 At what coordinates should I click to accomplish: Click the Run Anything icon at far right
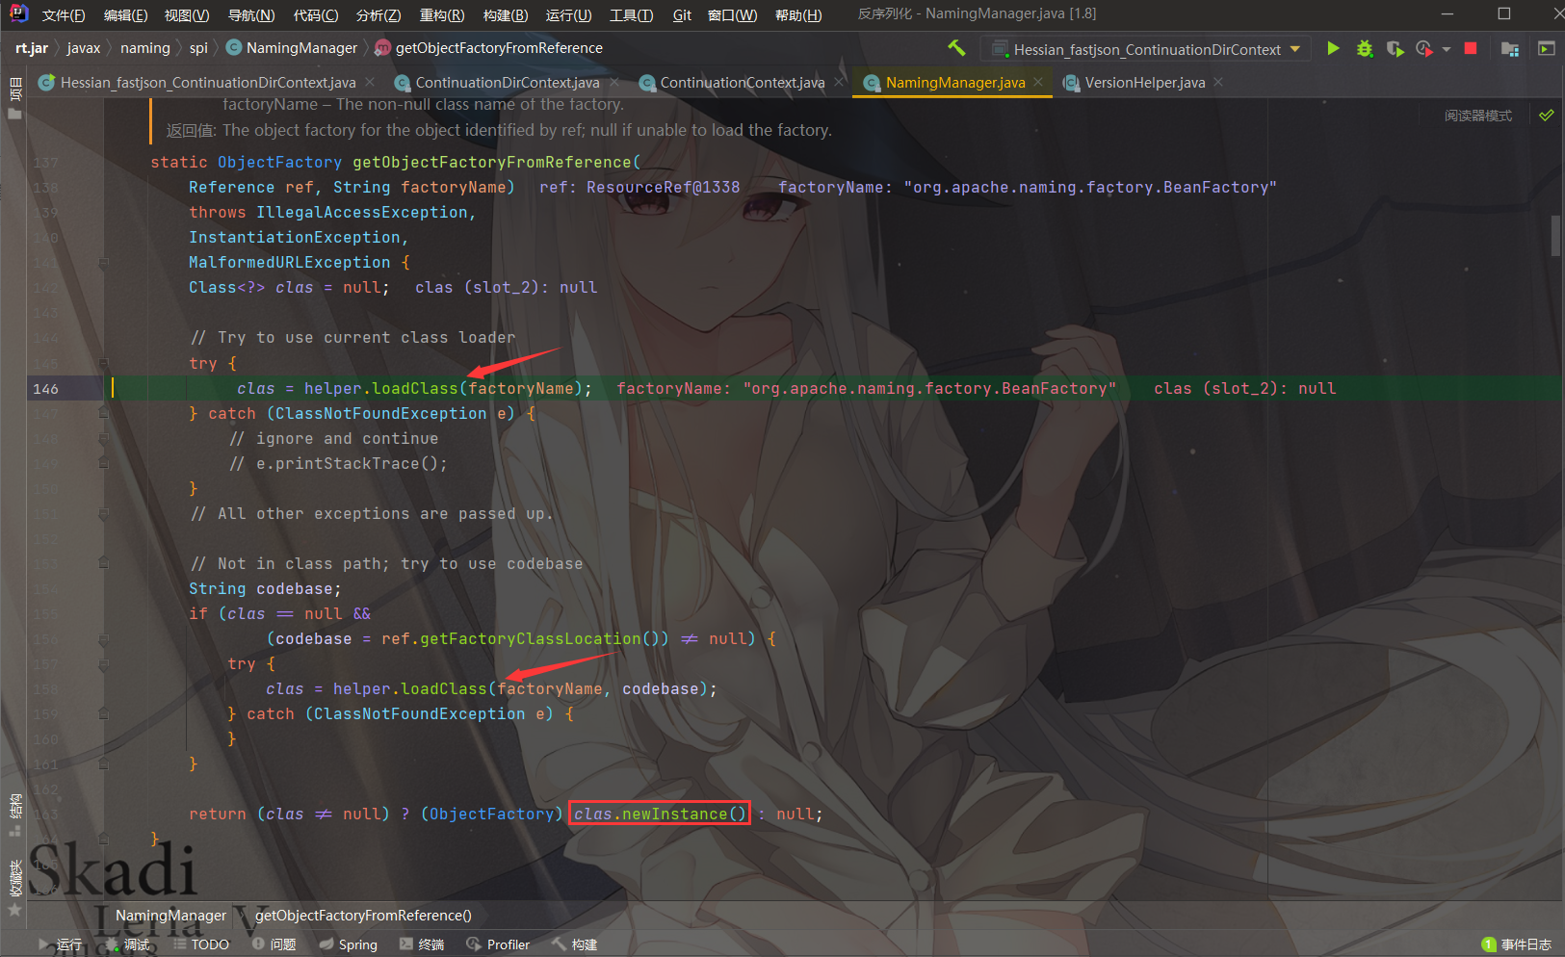pyautogui.click(x=1547, y=48)
